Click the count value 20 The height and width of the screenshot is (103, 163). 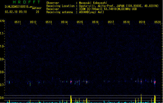38,12
